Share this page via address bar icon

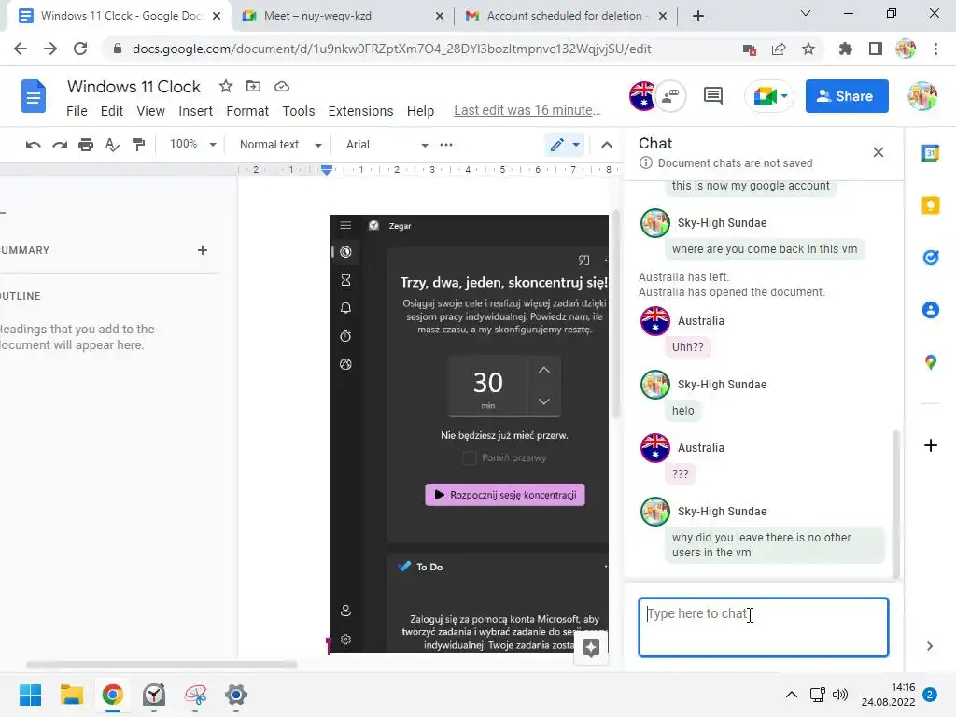[x=779, y=49]
